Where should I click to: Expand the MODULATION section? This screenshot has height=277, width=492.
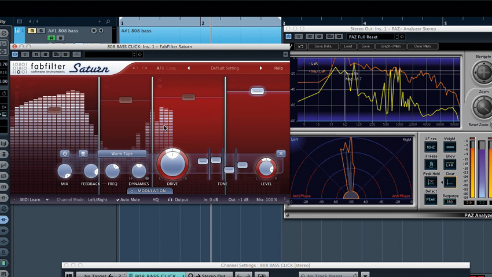click(150, 191)
